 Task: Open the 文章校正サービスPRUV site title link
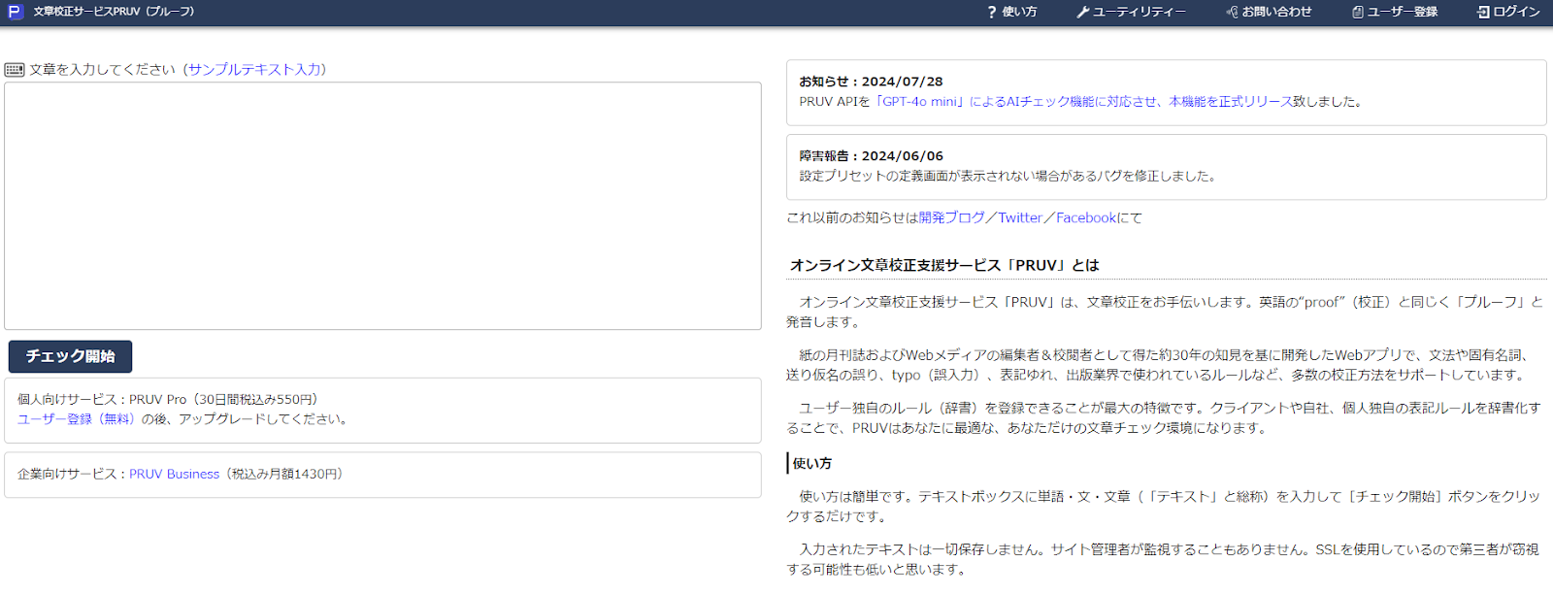[x=114, y=12]
